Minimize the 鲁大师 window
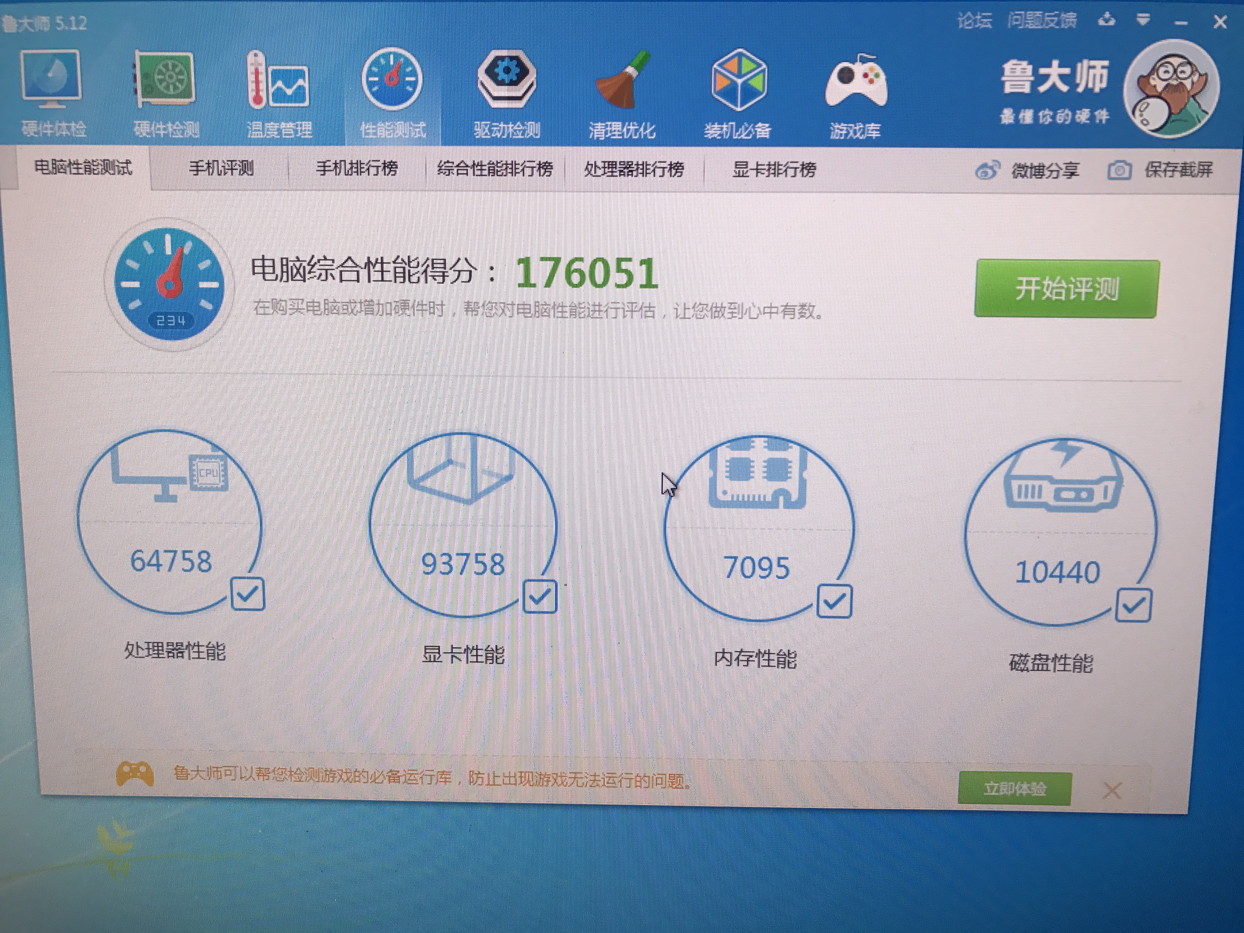 [1181, 23]
